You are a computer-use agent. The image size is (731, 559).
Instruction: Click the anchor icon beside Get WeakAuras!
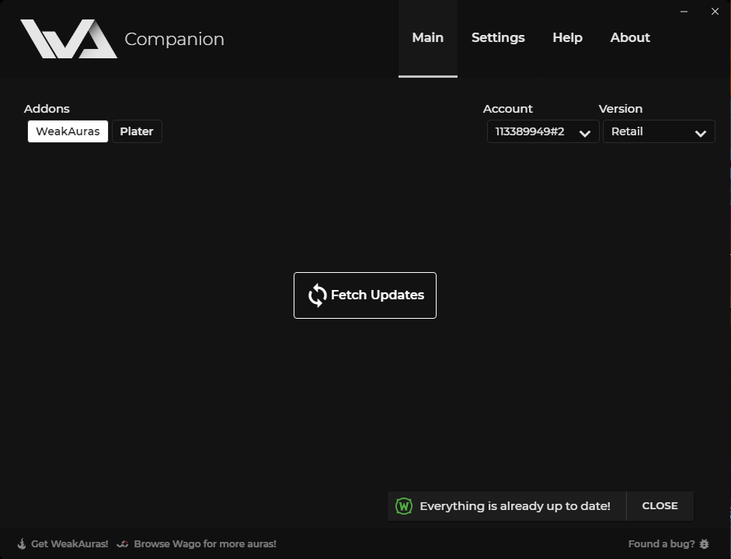pyautogui.click(x=22, y=543)
